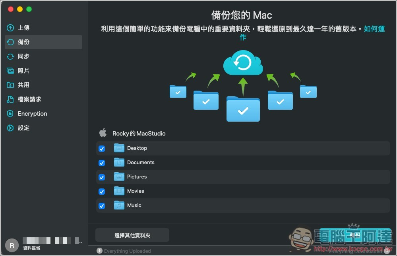Uncheck the Desktop folder checkbox

[102, 149]
